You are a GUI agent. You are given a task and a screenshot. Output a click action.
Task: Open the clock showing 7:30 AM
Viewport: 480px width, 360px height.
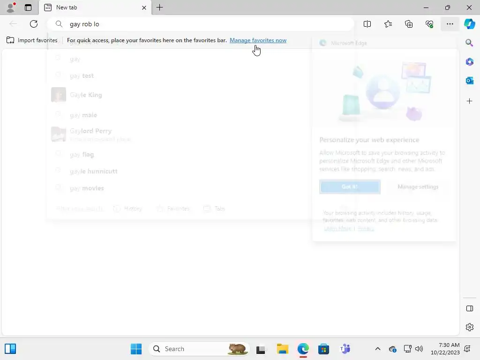pos(445,349)
